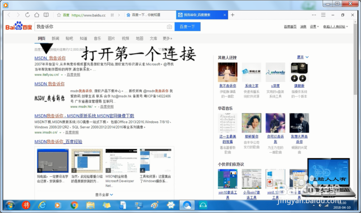This screenshot has height=213, width=361.
Task: Click the https://www.baidu.cc address bar
Action: 89,15
